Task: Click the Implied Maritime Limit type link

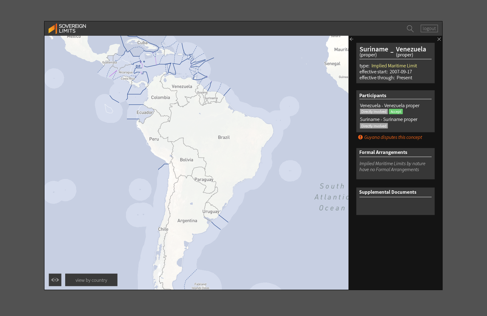Action: coord(394,66)
